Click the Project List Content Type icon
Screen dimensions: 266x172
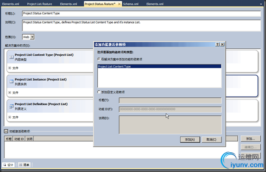[11, 57]
